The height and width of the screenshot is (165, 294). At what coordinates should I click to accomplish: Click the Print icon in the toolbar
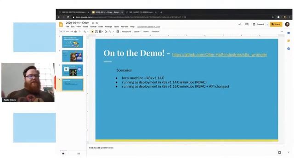[x=75, y=32]
